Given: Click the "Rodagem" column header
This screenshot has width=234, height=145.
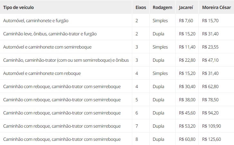Looking at the screenshot, I should click(x=162, y=7).
